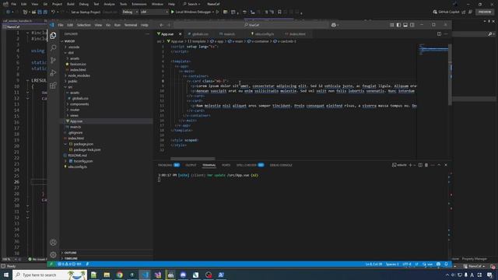Expand the views folder

pyautogui.click(x=75, y=116)
